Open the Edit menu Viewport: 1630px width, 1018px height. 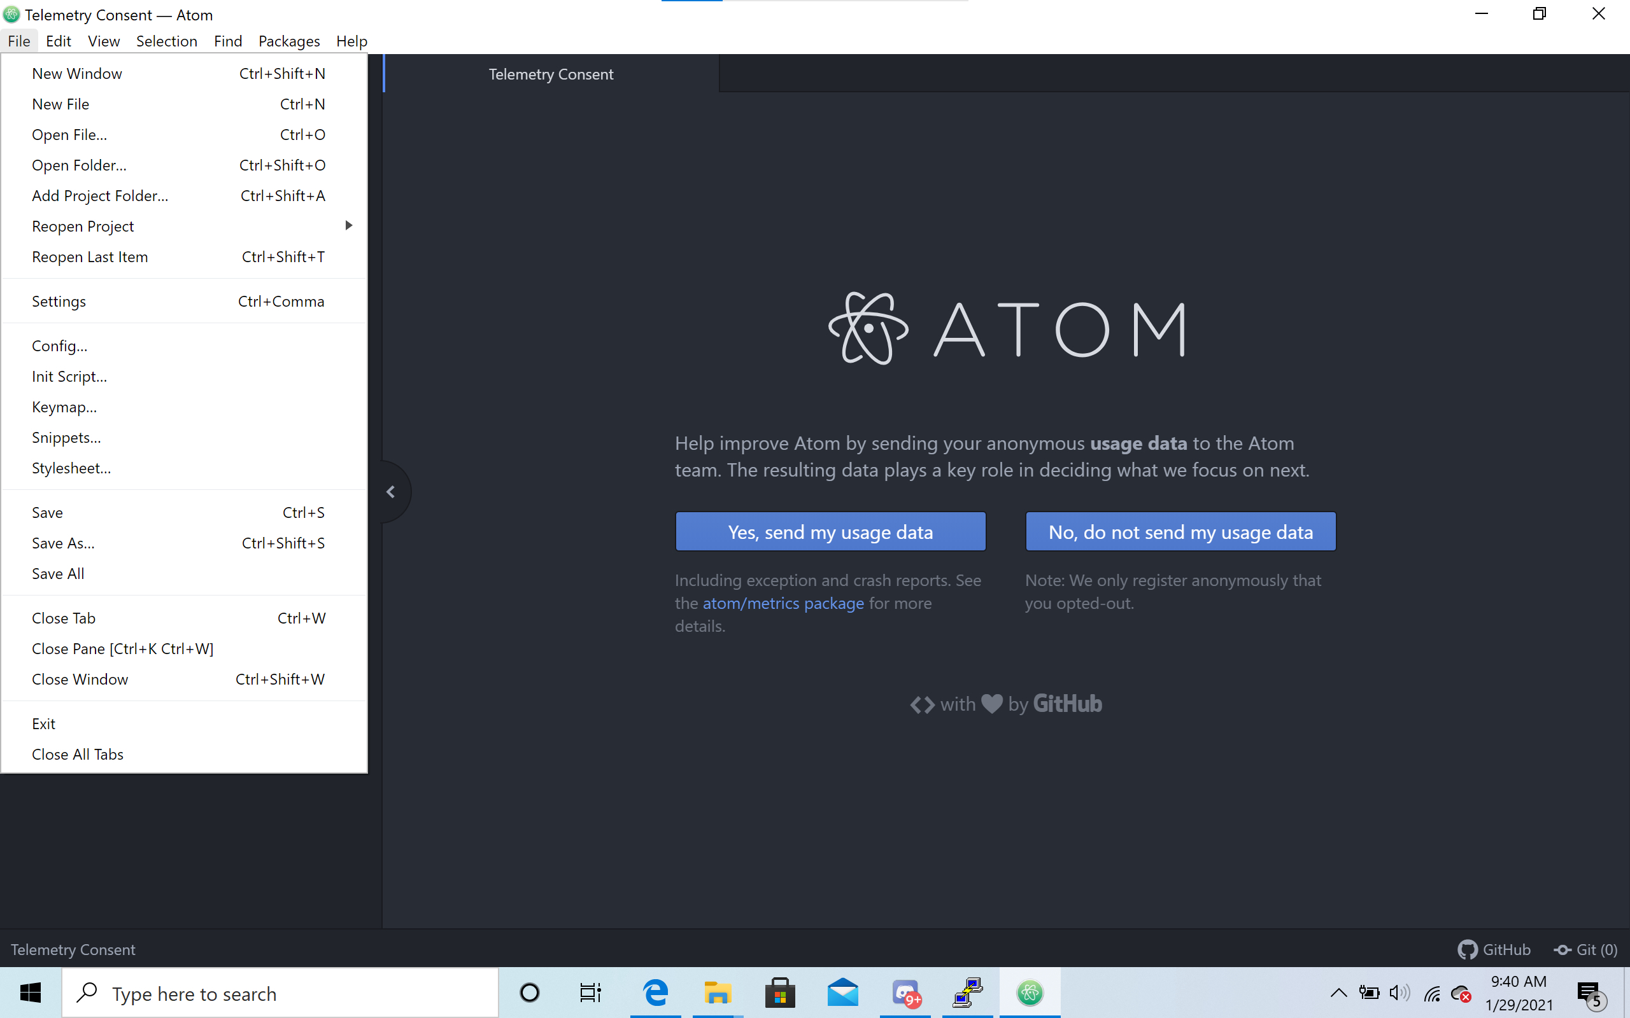(58, 41)
